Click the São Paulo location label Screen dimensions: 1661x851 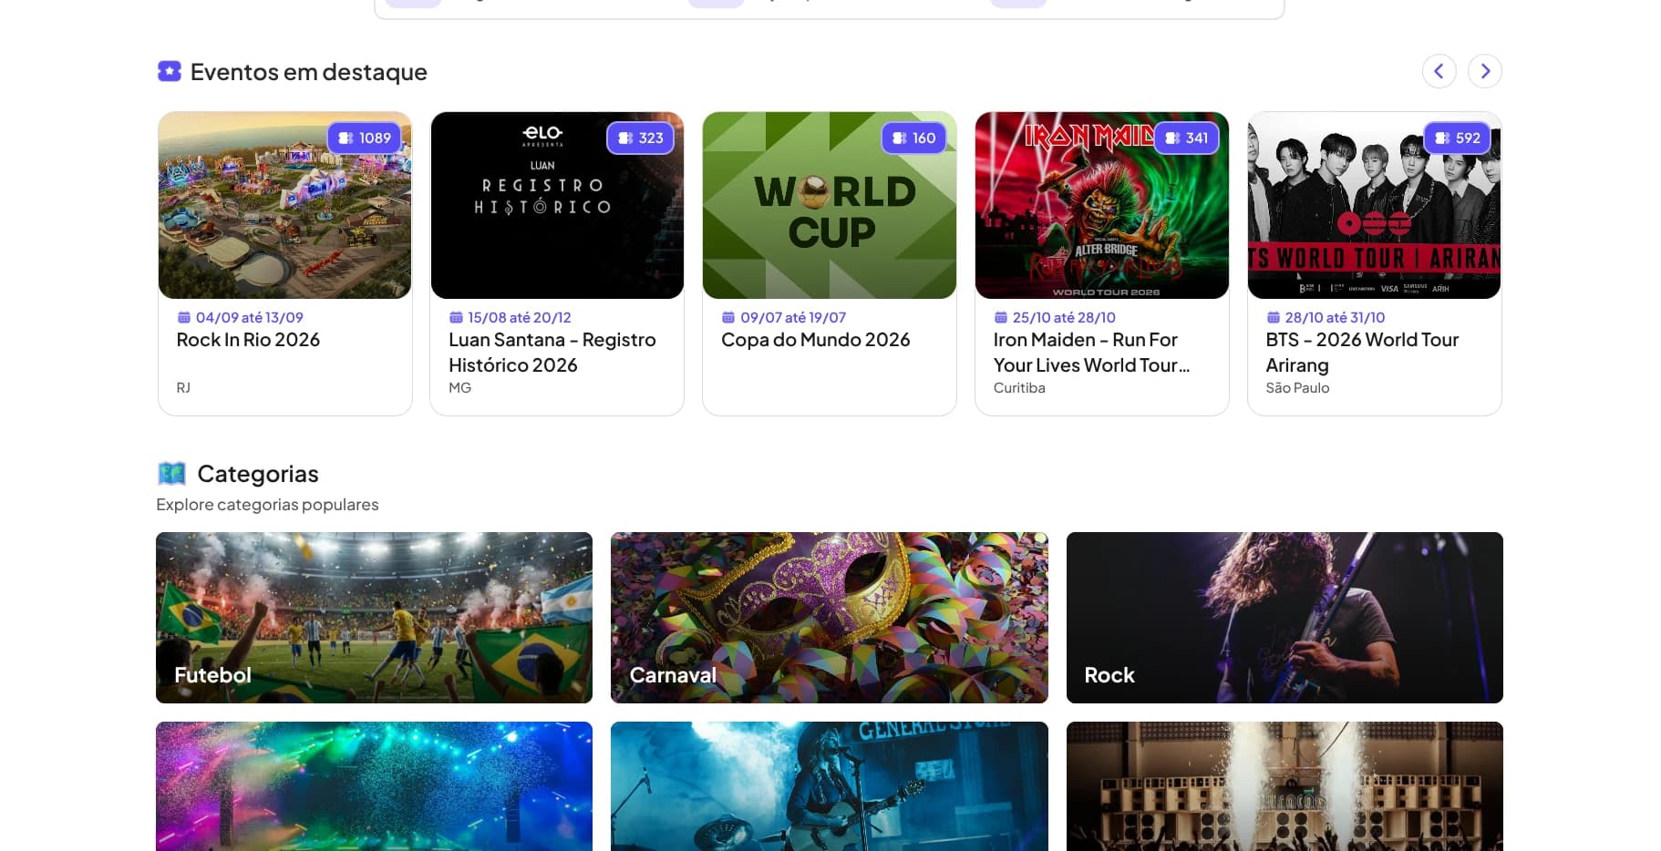(1297, 388)
